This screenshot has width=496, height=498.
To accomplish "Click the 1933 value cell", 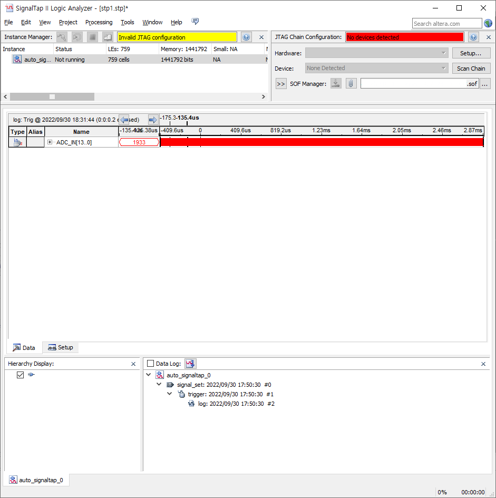I will [139, 142].
